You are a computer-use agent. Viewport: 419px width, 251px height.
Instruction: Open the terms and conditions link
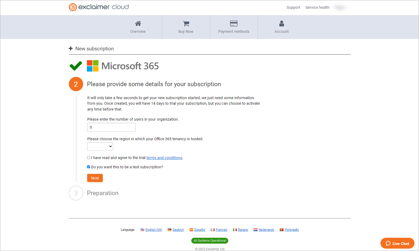[x=164, y=158]
